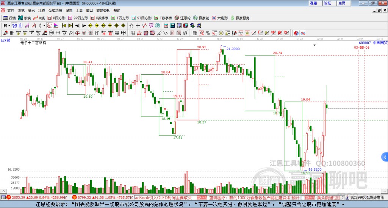Open the 赢家轮 wheel tool
This screenshot has width=388, height=208.
201,18
